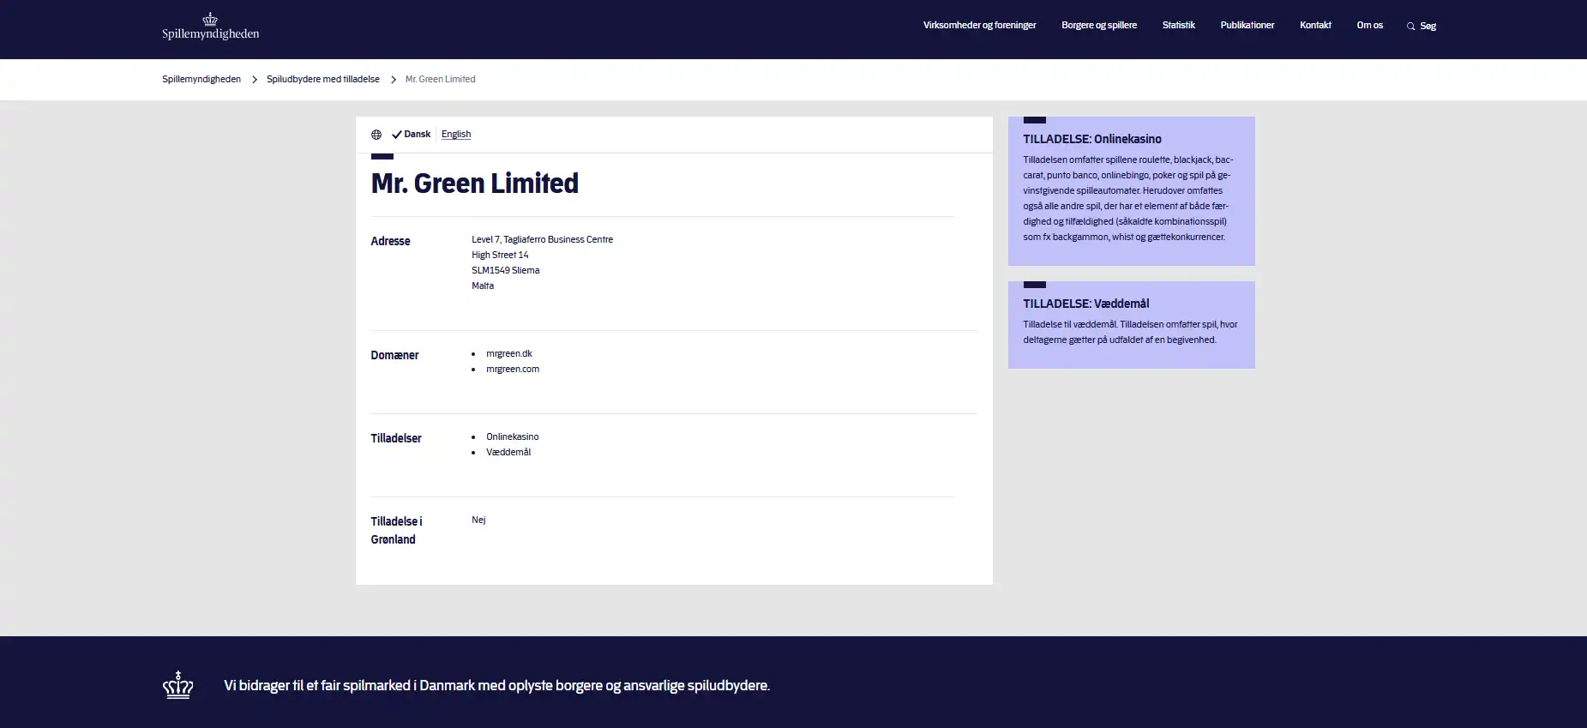Click Tilladelse i Grønland label
The height and width of the screenshot is (728, 1587).
tap(396, 530)
